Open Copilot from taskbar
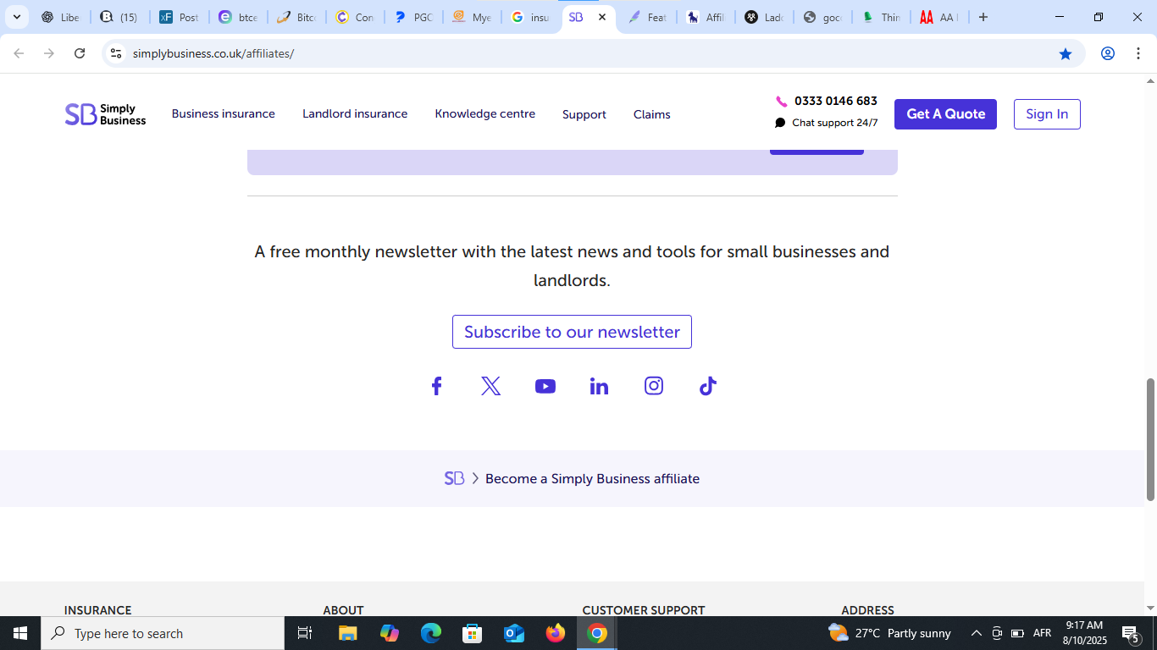Viewport: 1157px width, 650px height. click(390, 633)
